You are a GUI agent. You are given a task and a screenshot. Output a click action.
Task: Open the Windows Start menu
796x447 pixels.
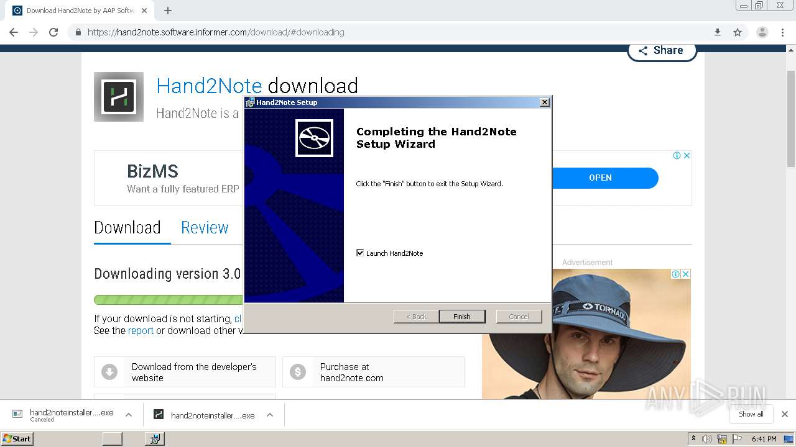[x=17, y=438]
